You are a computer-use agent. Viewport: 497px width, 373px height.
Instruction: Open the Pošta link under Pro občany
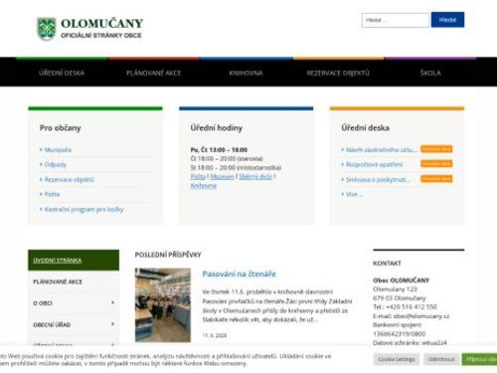(x=52, y=194)
